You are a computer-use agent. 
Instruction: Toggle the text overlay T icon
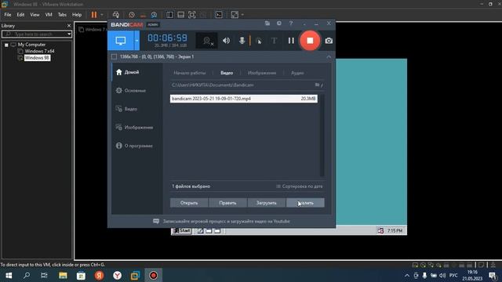274,41
